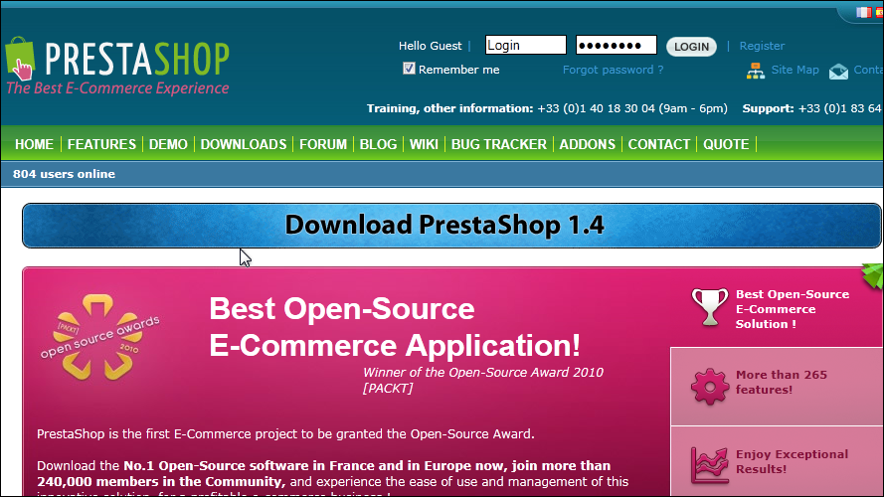This screenshot has width=884, height=497.
Task: Click the 'Hello Guest' greeting text
Action: pyautogui.click(x=431, y=46)
